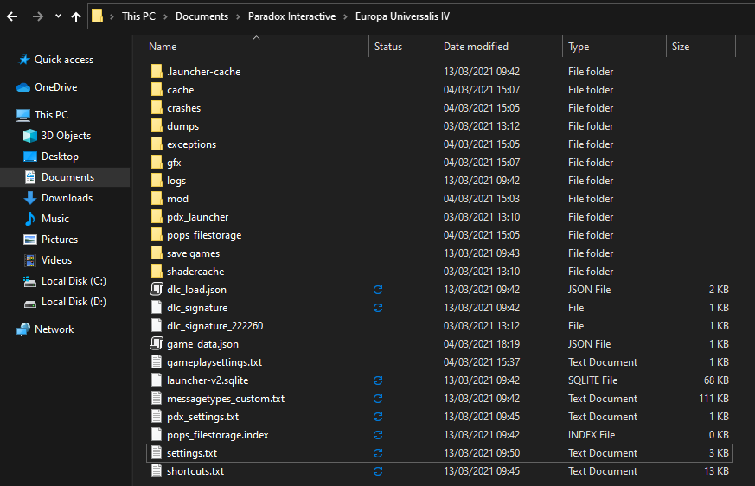Click the dlc_load.json file icon
This screenshot has height=486, width=755.
point(157,290)
